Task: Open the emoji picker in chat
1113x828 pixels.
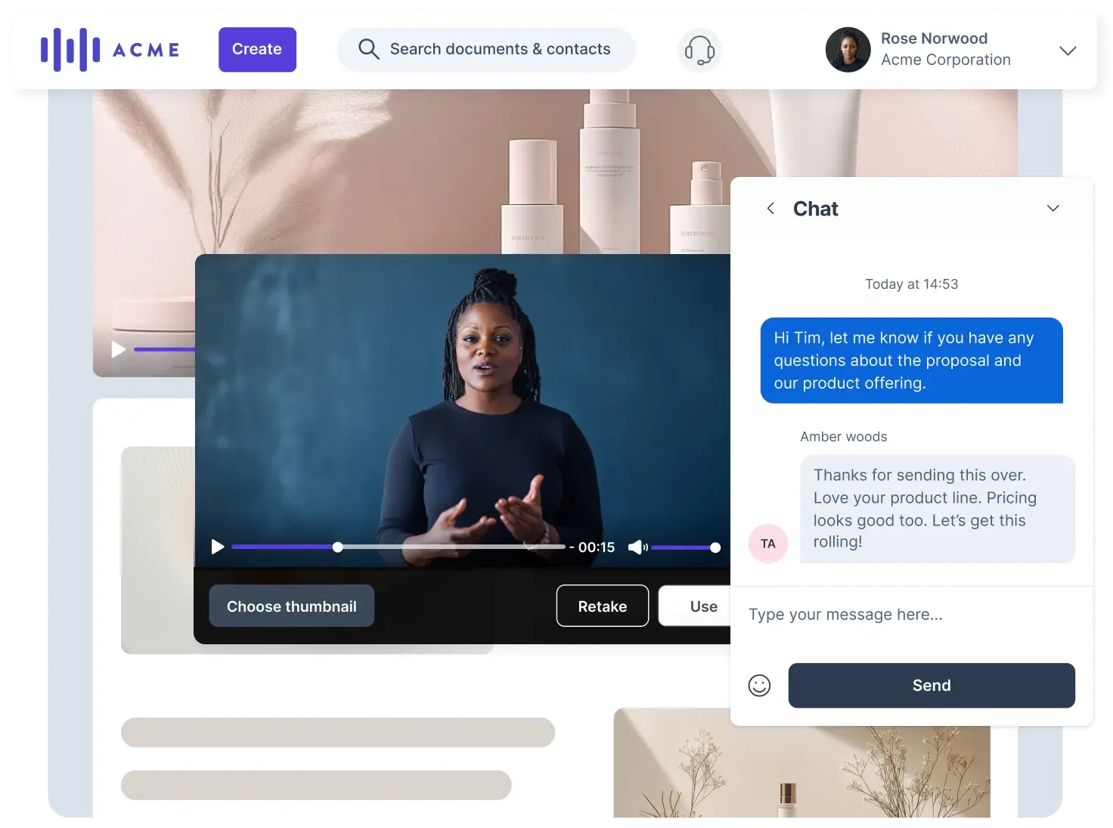Action: pyautogui.click(x=760, y=686)
